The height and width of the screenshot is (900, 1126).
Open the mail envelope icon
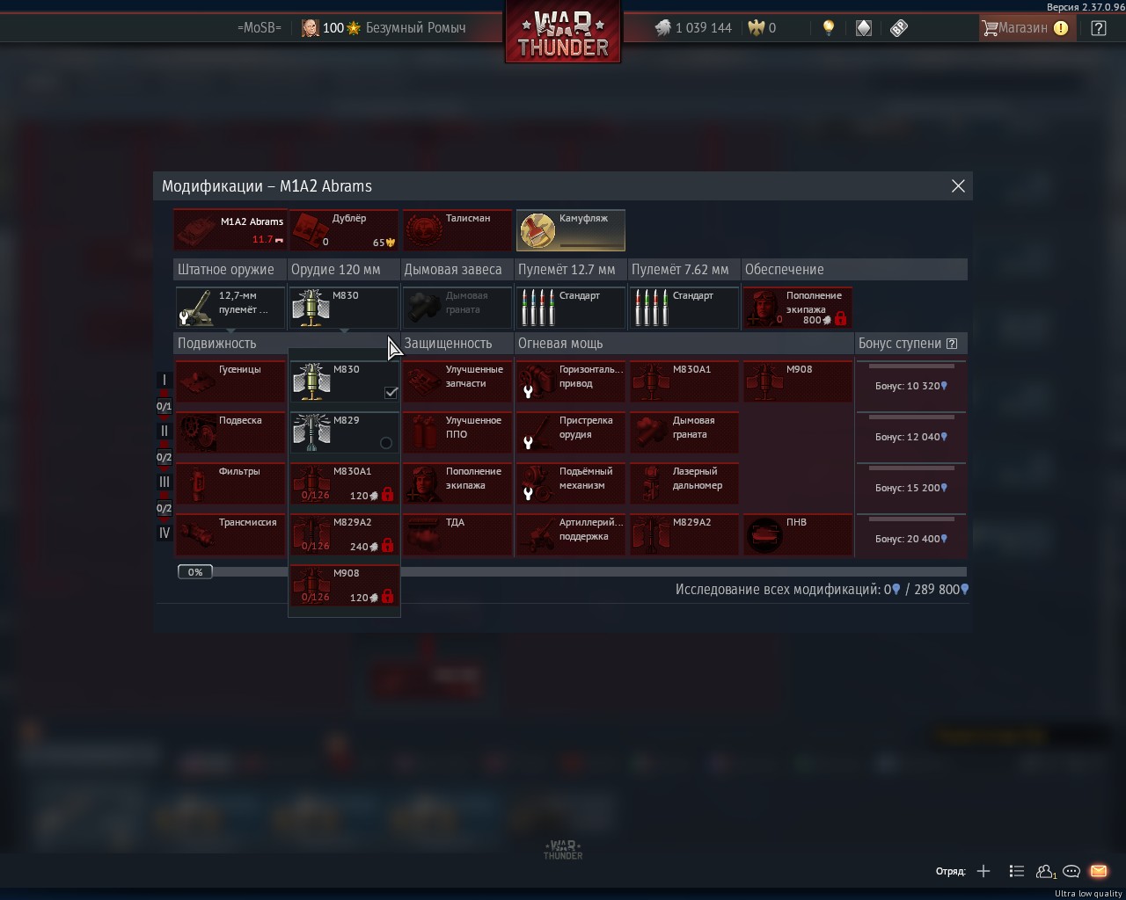pos(1098,871)
